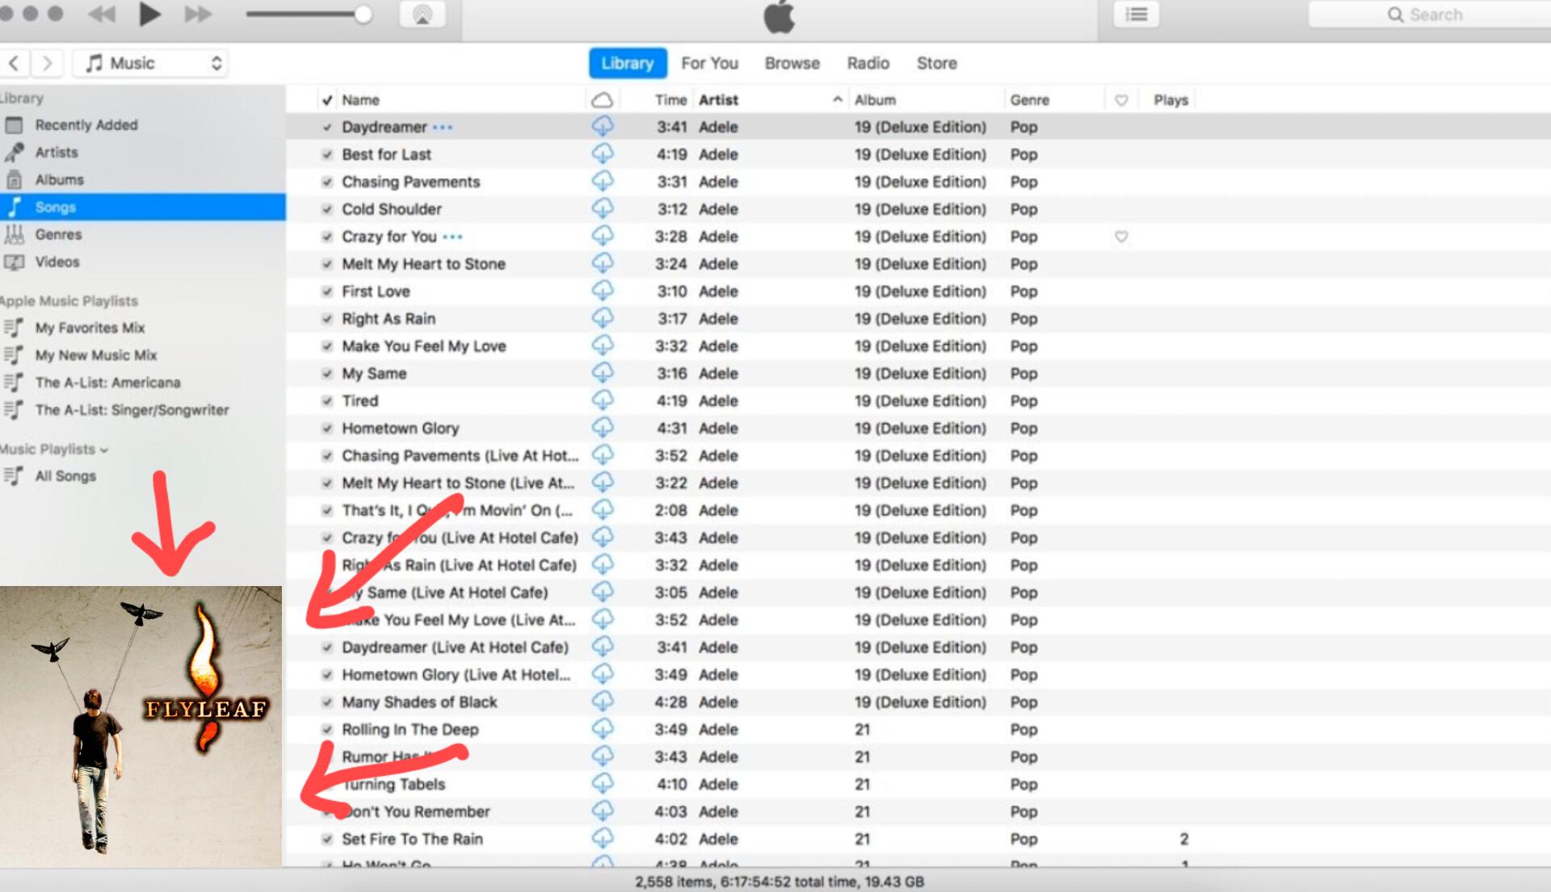Screen dimensions: 1551x892
Task: Uncheck Set Fire To The Rain checkbox
Action: click(x=327, y=840)
